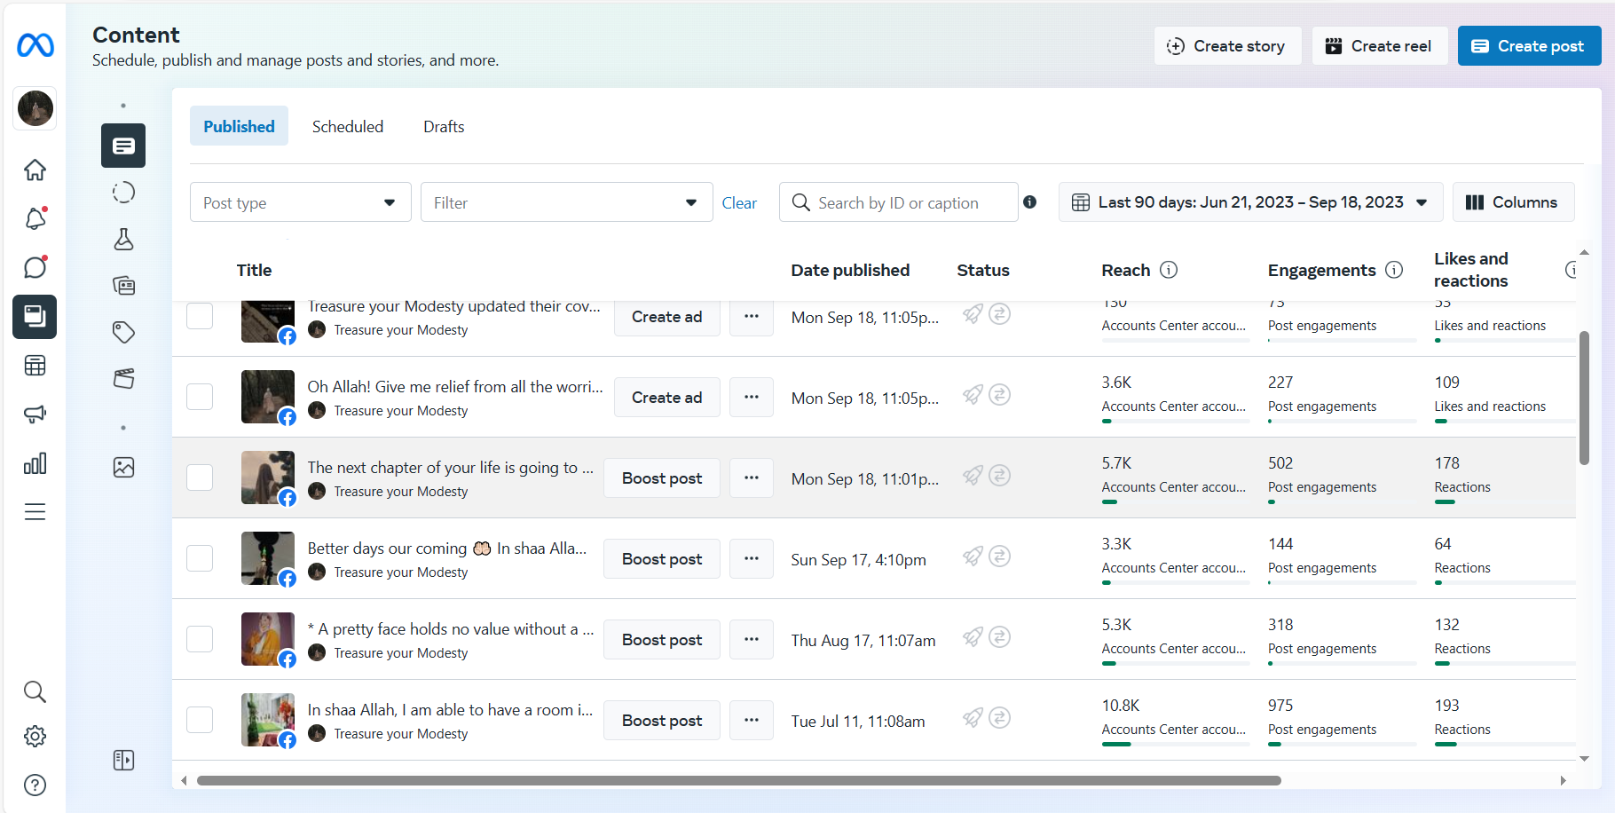Switch to the Scheduled tab
The image size is (1615, 813).
click(348, 126)
